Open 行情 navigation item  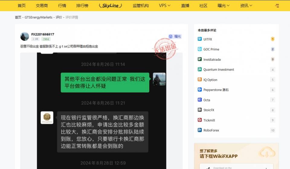pyautogui.click(x=62, y=5)
